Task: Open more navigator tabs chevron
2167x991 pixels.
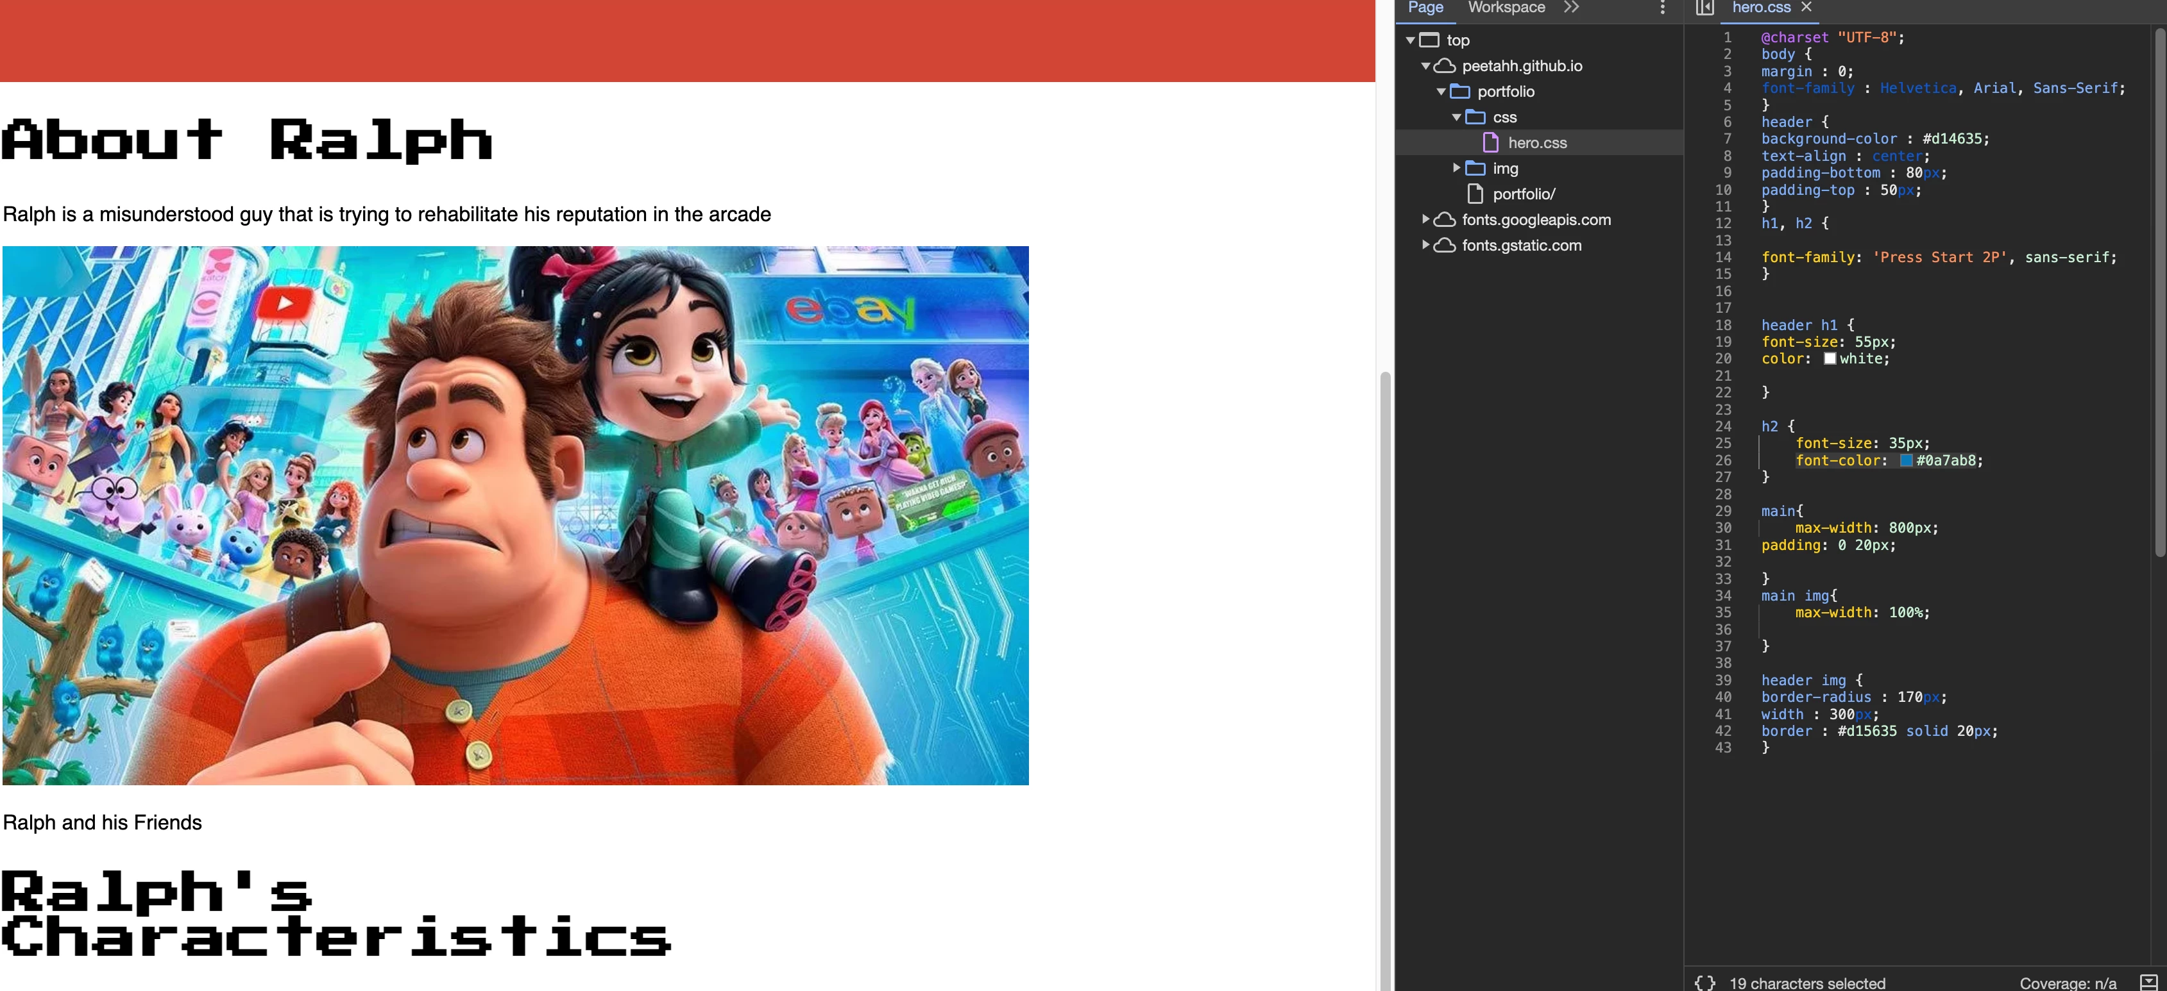Action: point(1572,8)
